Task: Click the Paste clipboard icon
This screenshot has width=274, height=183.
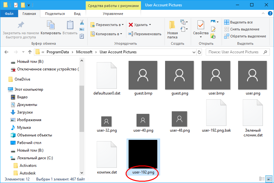Action: point(70,25)
